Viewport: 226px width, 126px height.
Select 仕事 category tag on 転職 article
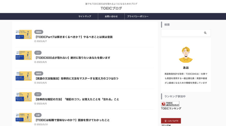point(38,115)
